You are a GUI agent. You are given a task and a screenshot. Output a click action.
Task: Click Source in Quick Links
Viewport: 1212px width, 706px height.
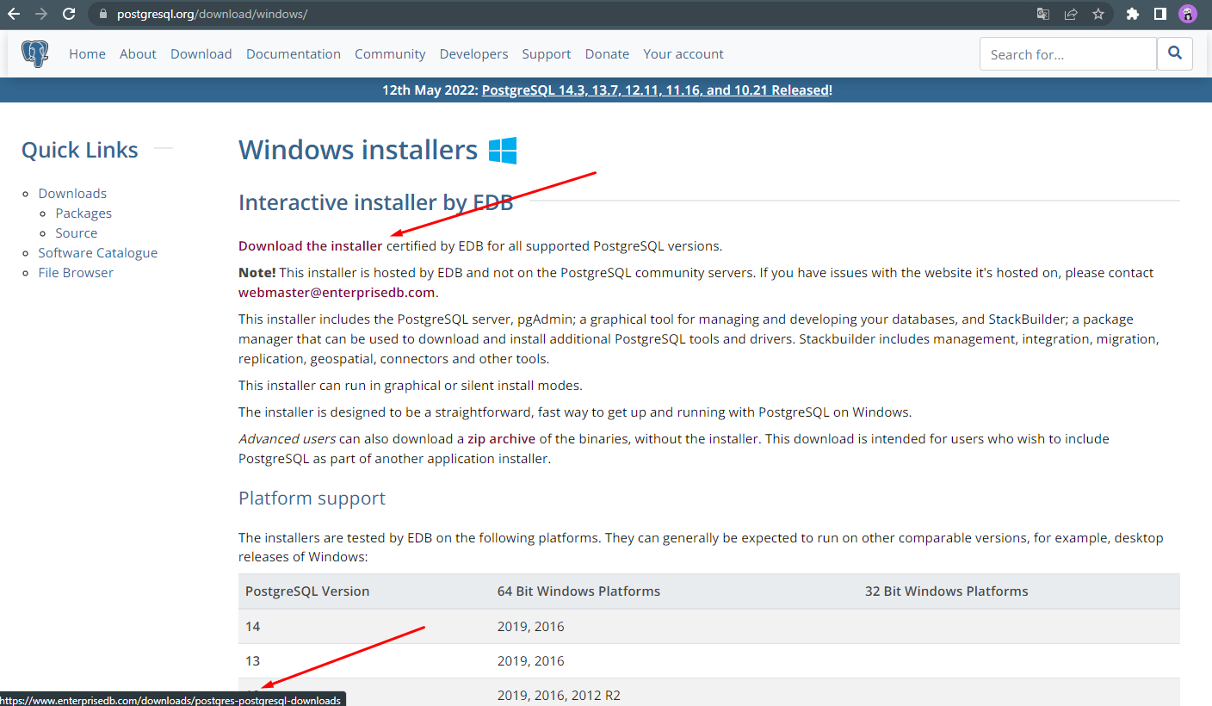(x=77, y=232)
